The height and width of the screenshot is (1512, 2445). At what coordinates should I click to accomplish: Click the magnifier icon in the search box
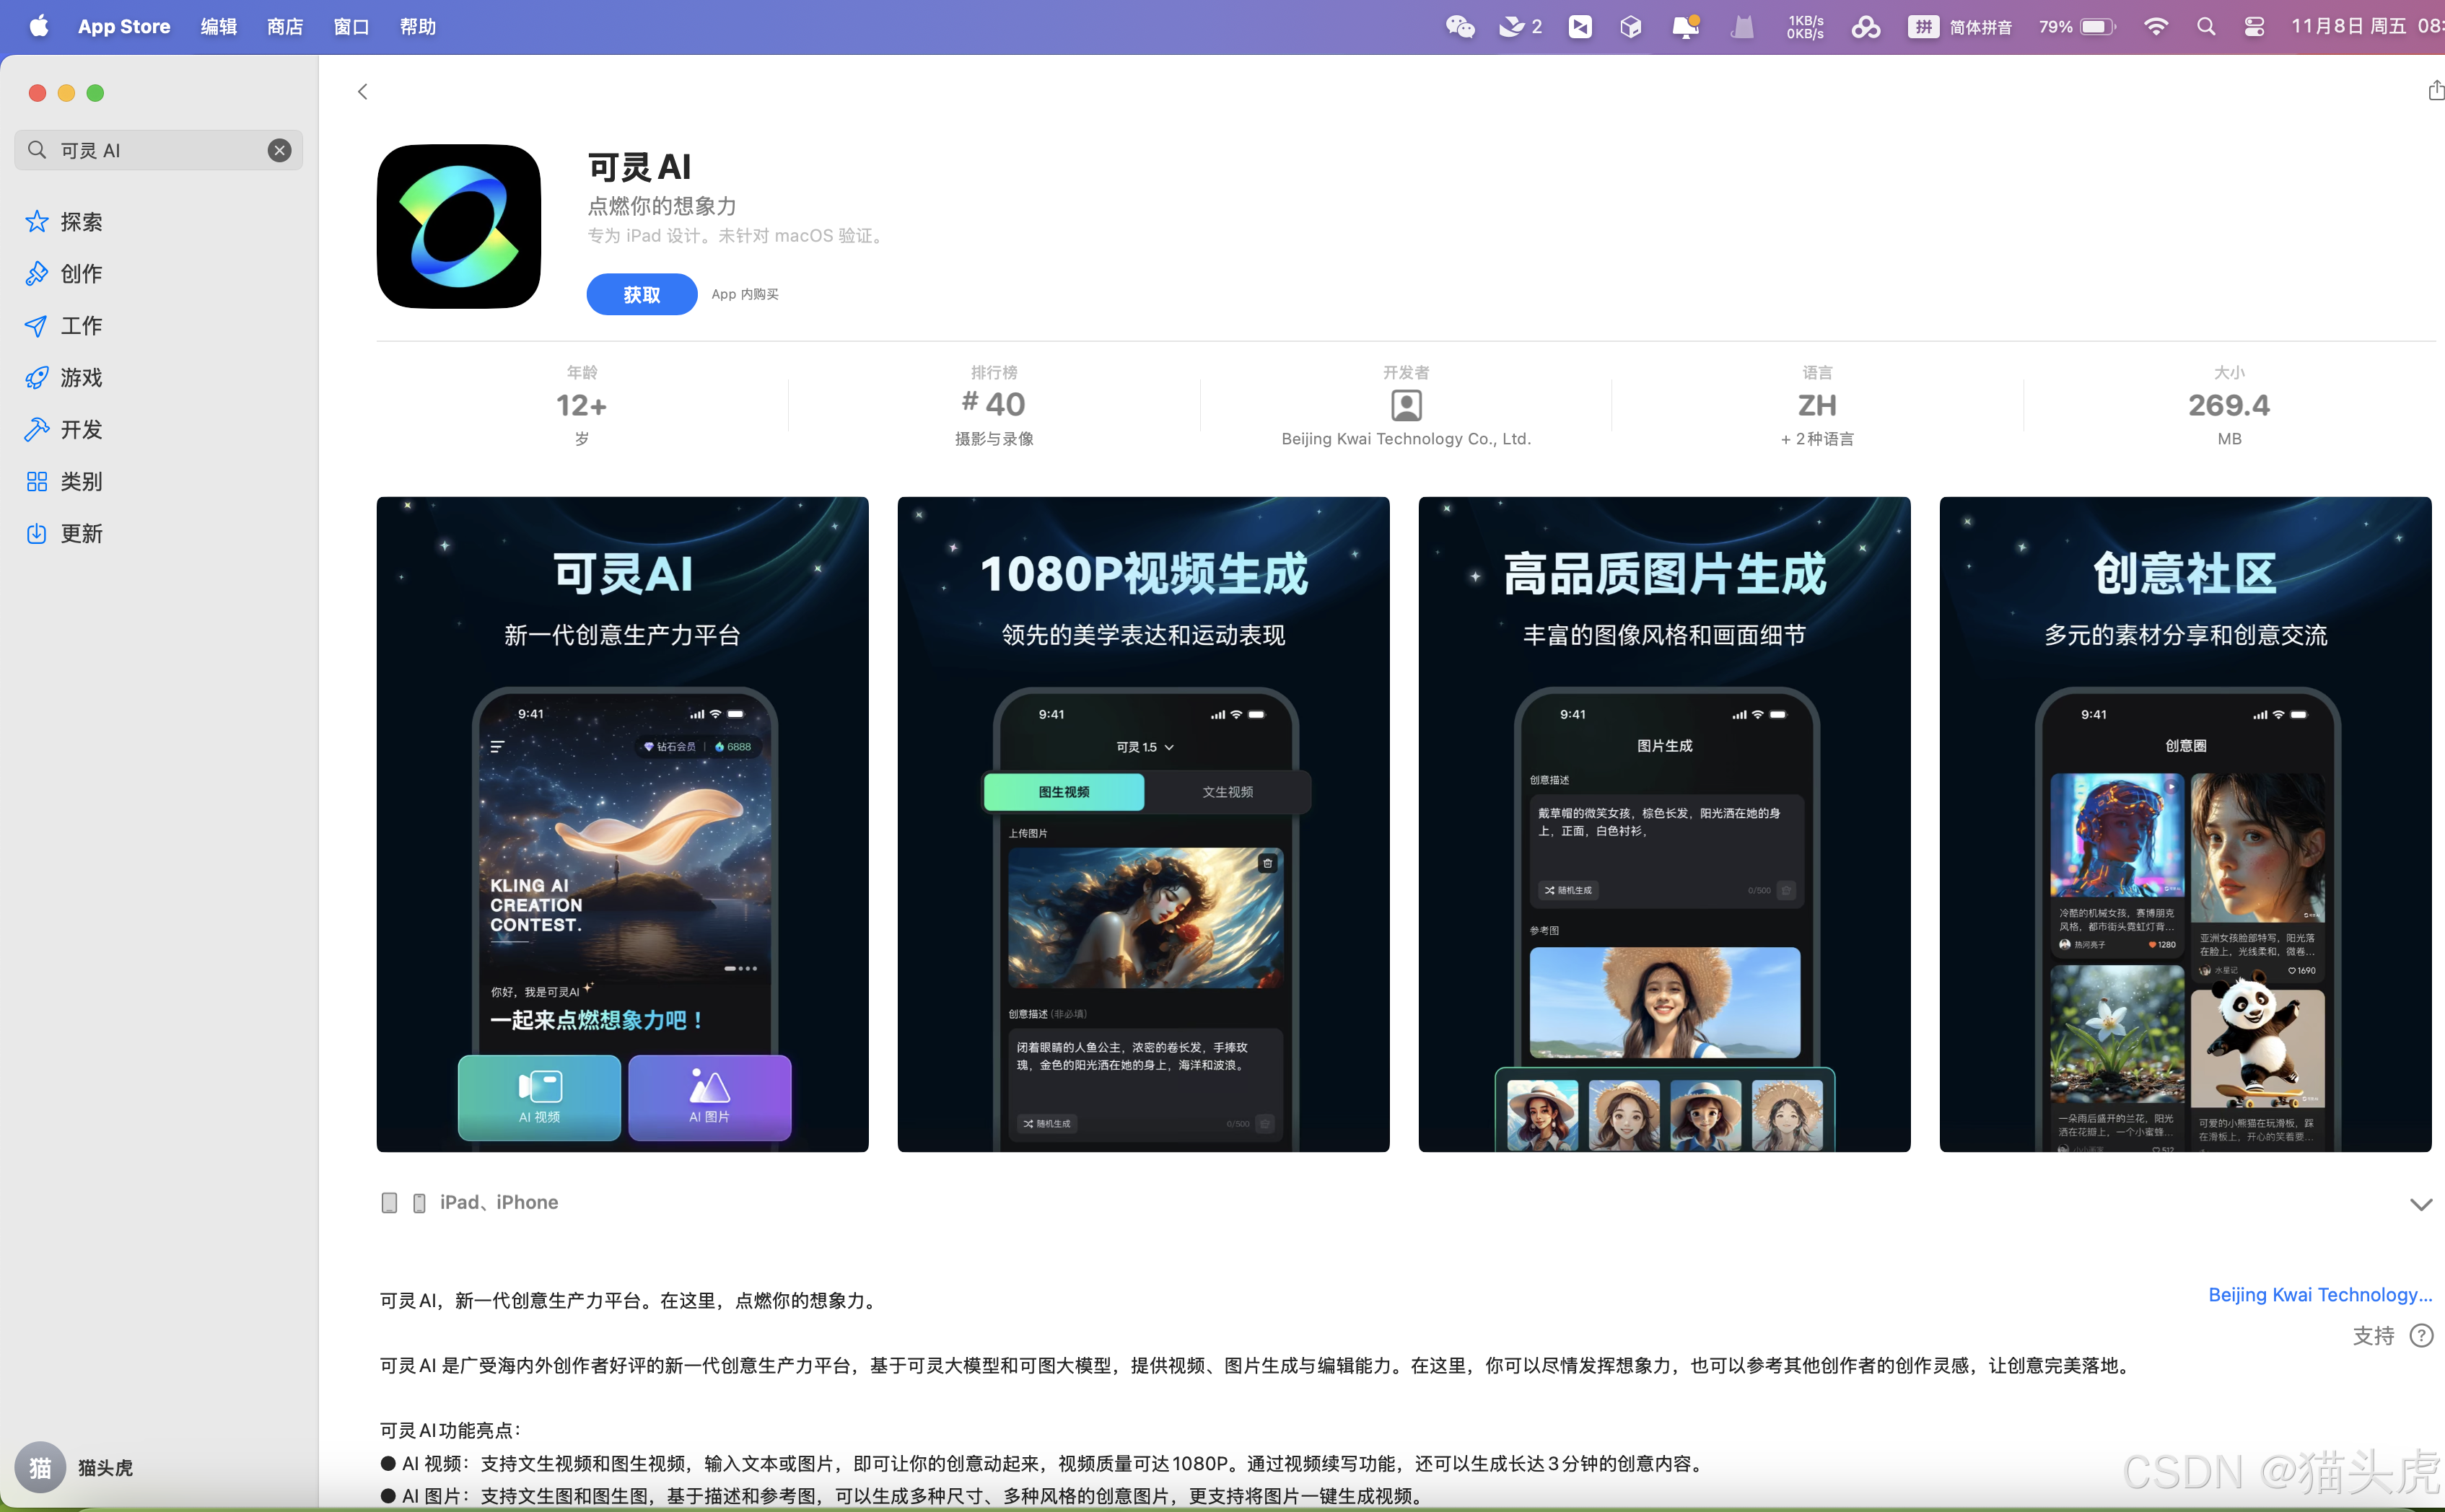[x=37, y=150]
